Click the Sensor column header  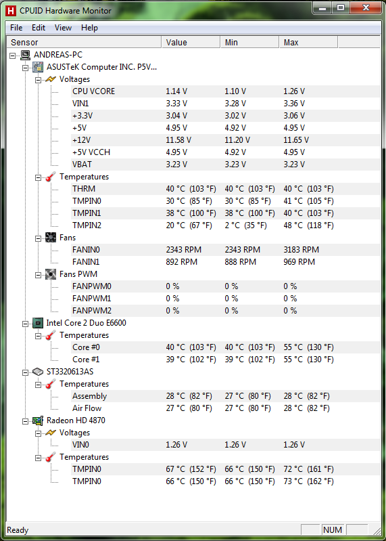[x=84, y=43]
